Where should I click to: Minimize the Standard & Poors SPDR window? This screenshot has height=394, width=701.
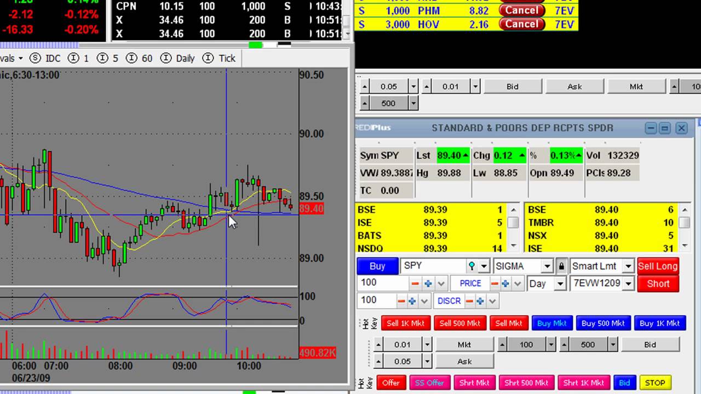(651, 128)
